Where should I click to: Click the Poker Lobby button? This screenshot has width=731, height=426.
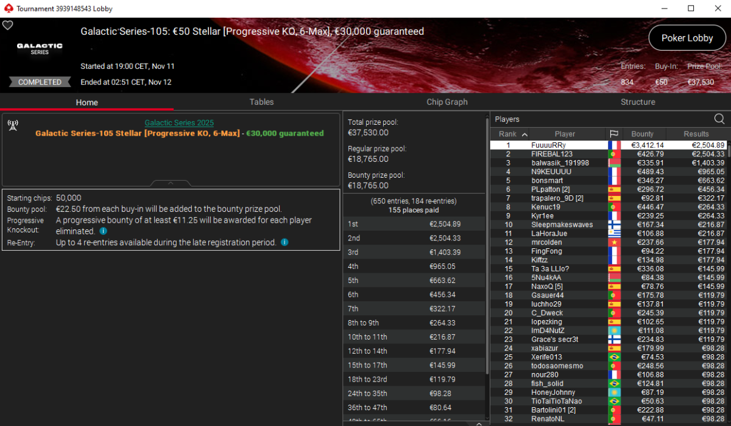click(687, 38)
